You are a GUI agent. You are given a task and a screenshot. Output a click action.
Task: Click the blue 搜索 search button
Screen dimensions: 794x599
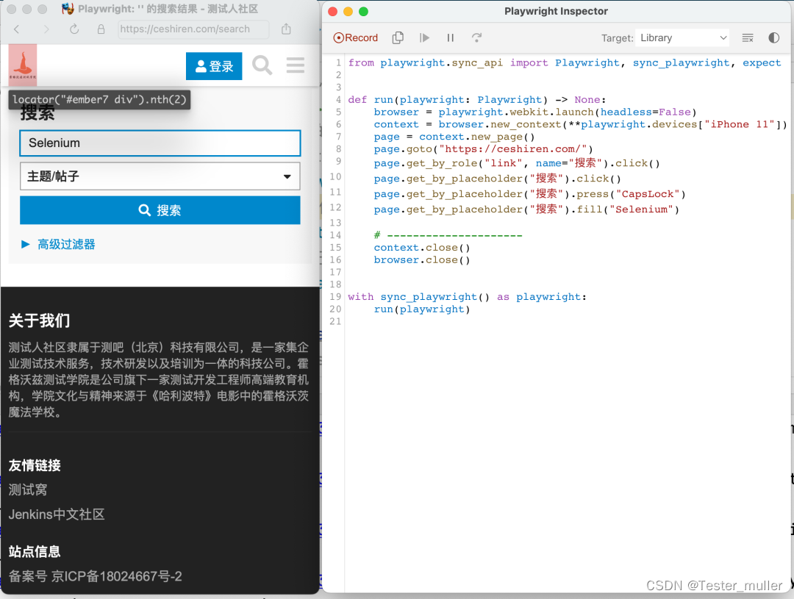(160, 210)
